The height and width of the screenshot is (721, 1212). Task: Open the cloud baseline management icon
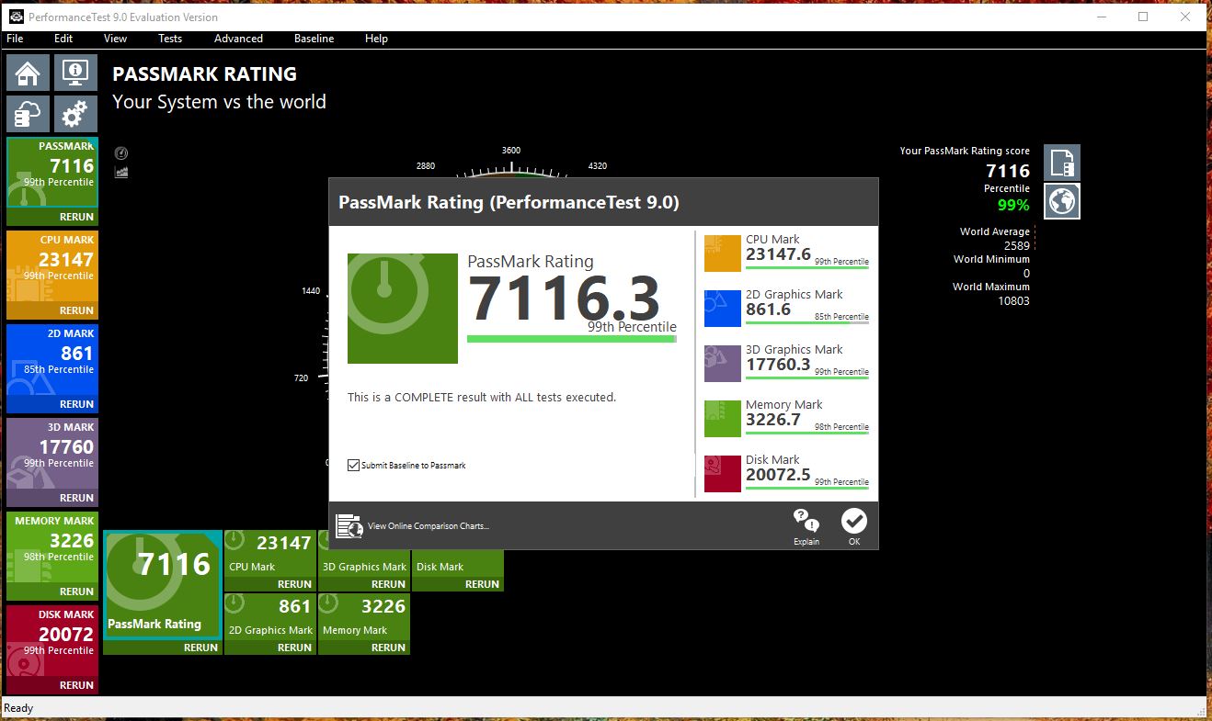point(28,114)
